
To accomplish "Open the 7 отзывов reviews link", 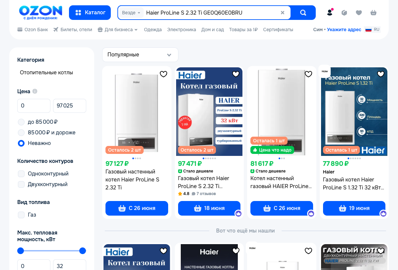I will coord(204,194).
